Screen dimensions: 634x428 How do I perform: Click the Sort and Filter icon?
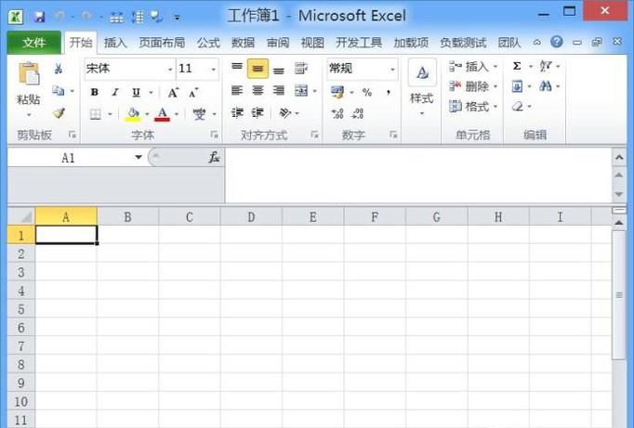(x=546, y=66)
